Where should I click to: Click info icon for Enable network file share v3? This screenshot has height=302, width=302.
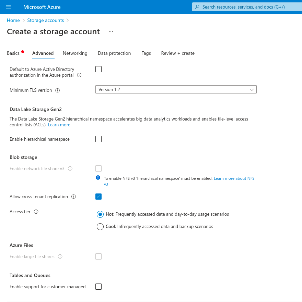click(x=70, y=169)
